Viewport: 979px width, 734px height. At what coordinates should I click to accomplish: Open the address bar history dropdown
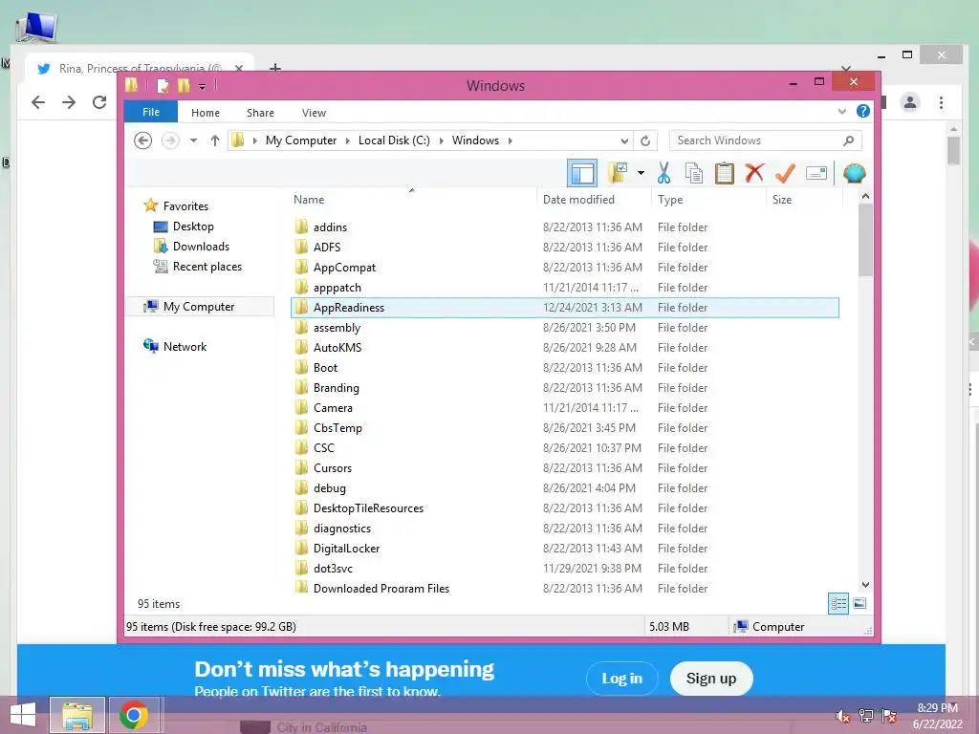623,141
